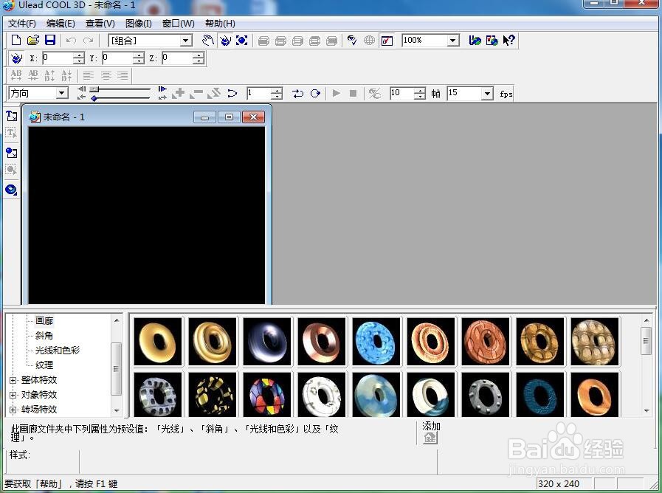Toggle the second face toolbar icon
The image size is (662, 493).
(280, 41)
